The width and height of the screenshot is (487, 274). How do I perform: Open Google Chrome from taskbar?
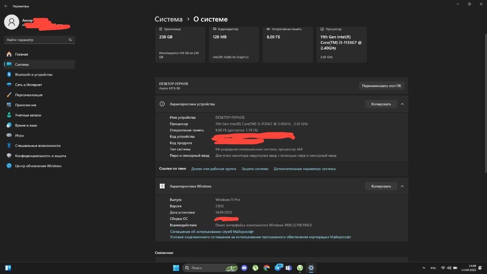[267, 268]
